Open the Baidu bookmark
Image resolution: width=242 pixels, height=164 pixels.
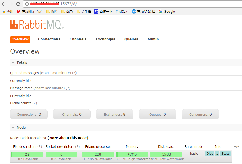[111, 12]
